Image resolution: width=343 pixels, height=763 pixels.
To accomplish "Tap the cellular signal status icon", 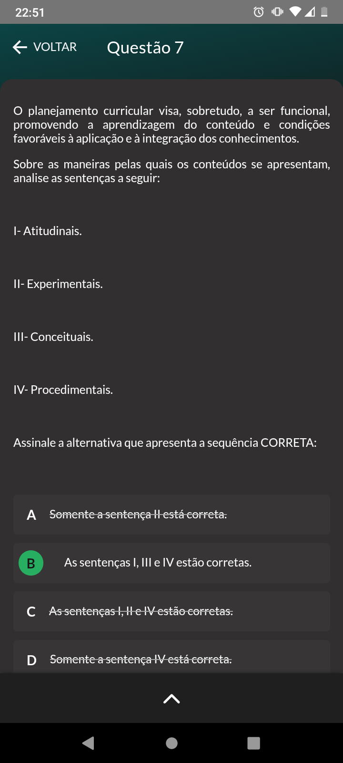I will 310,12.
